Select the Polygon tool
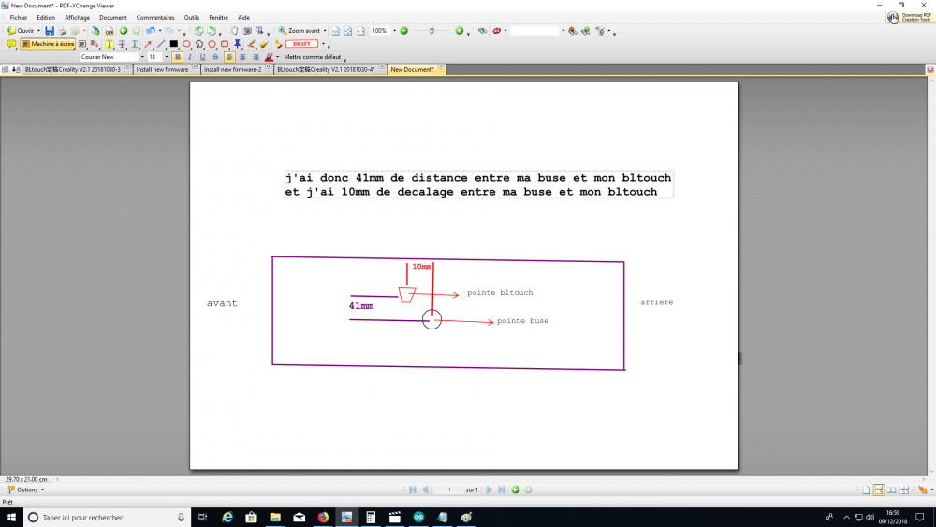 pyautogui.click(x=212, y=44)
